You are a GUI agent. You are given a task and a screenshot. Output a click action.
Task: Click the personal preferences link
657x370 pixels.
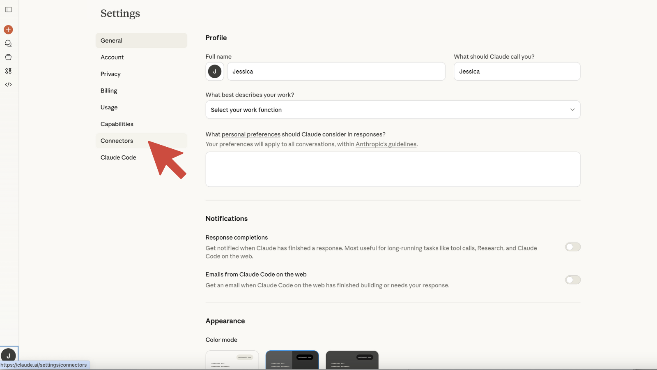point(251,134)
